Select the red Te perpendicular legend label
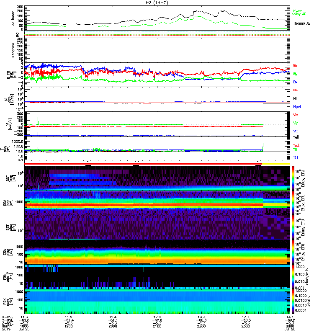The image size is (314, 335). [x=296, y=145]
